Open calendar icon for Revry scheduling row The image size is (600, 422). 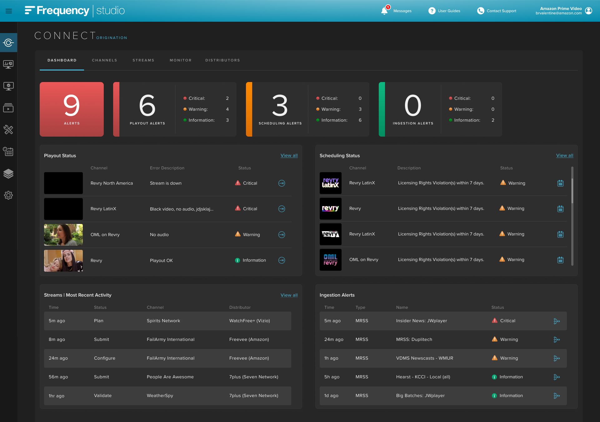pyautogui.click(x=560, y=209)
